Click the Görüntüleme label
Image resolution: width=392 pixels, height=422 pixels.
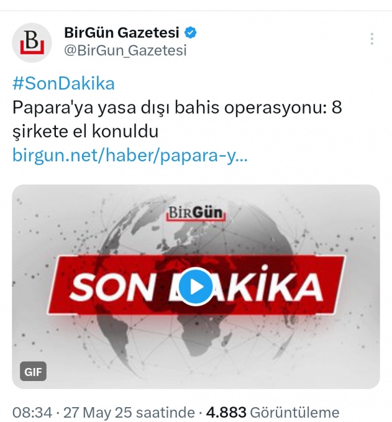tap(294, 413)
